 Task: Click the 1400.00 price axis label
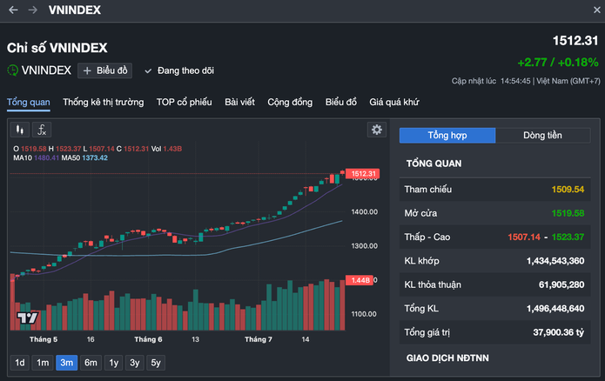[364, 211]
